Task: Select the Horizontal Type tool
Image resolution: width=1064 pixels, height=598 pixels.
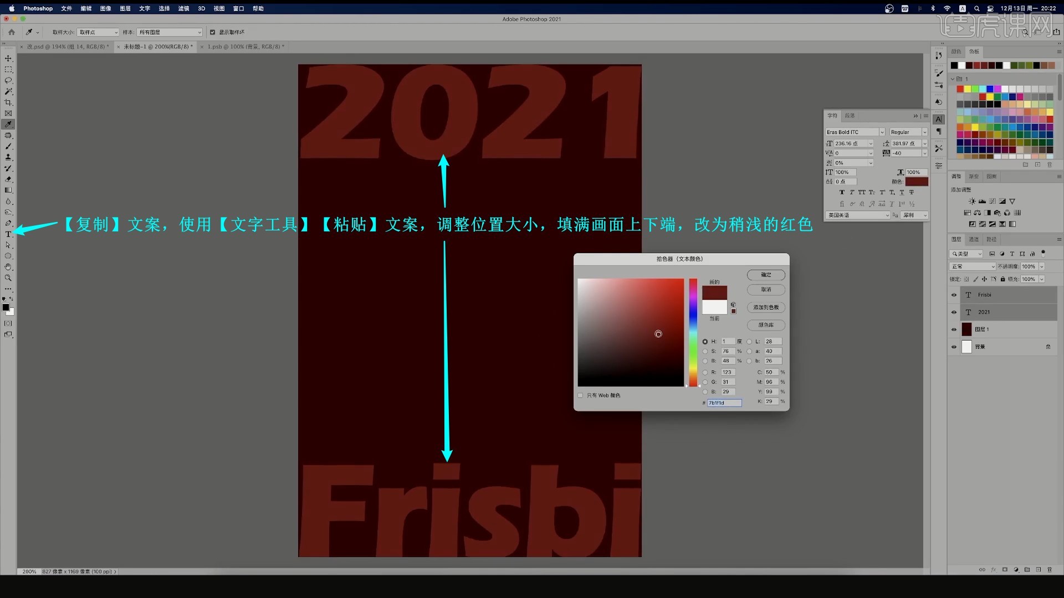Action: 8,234
